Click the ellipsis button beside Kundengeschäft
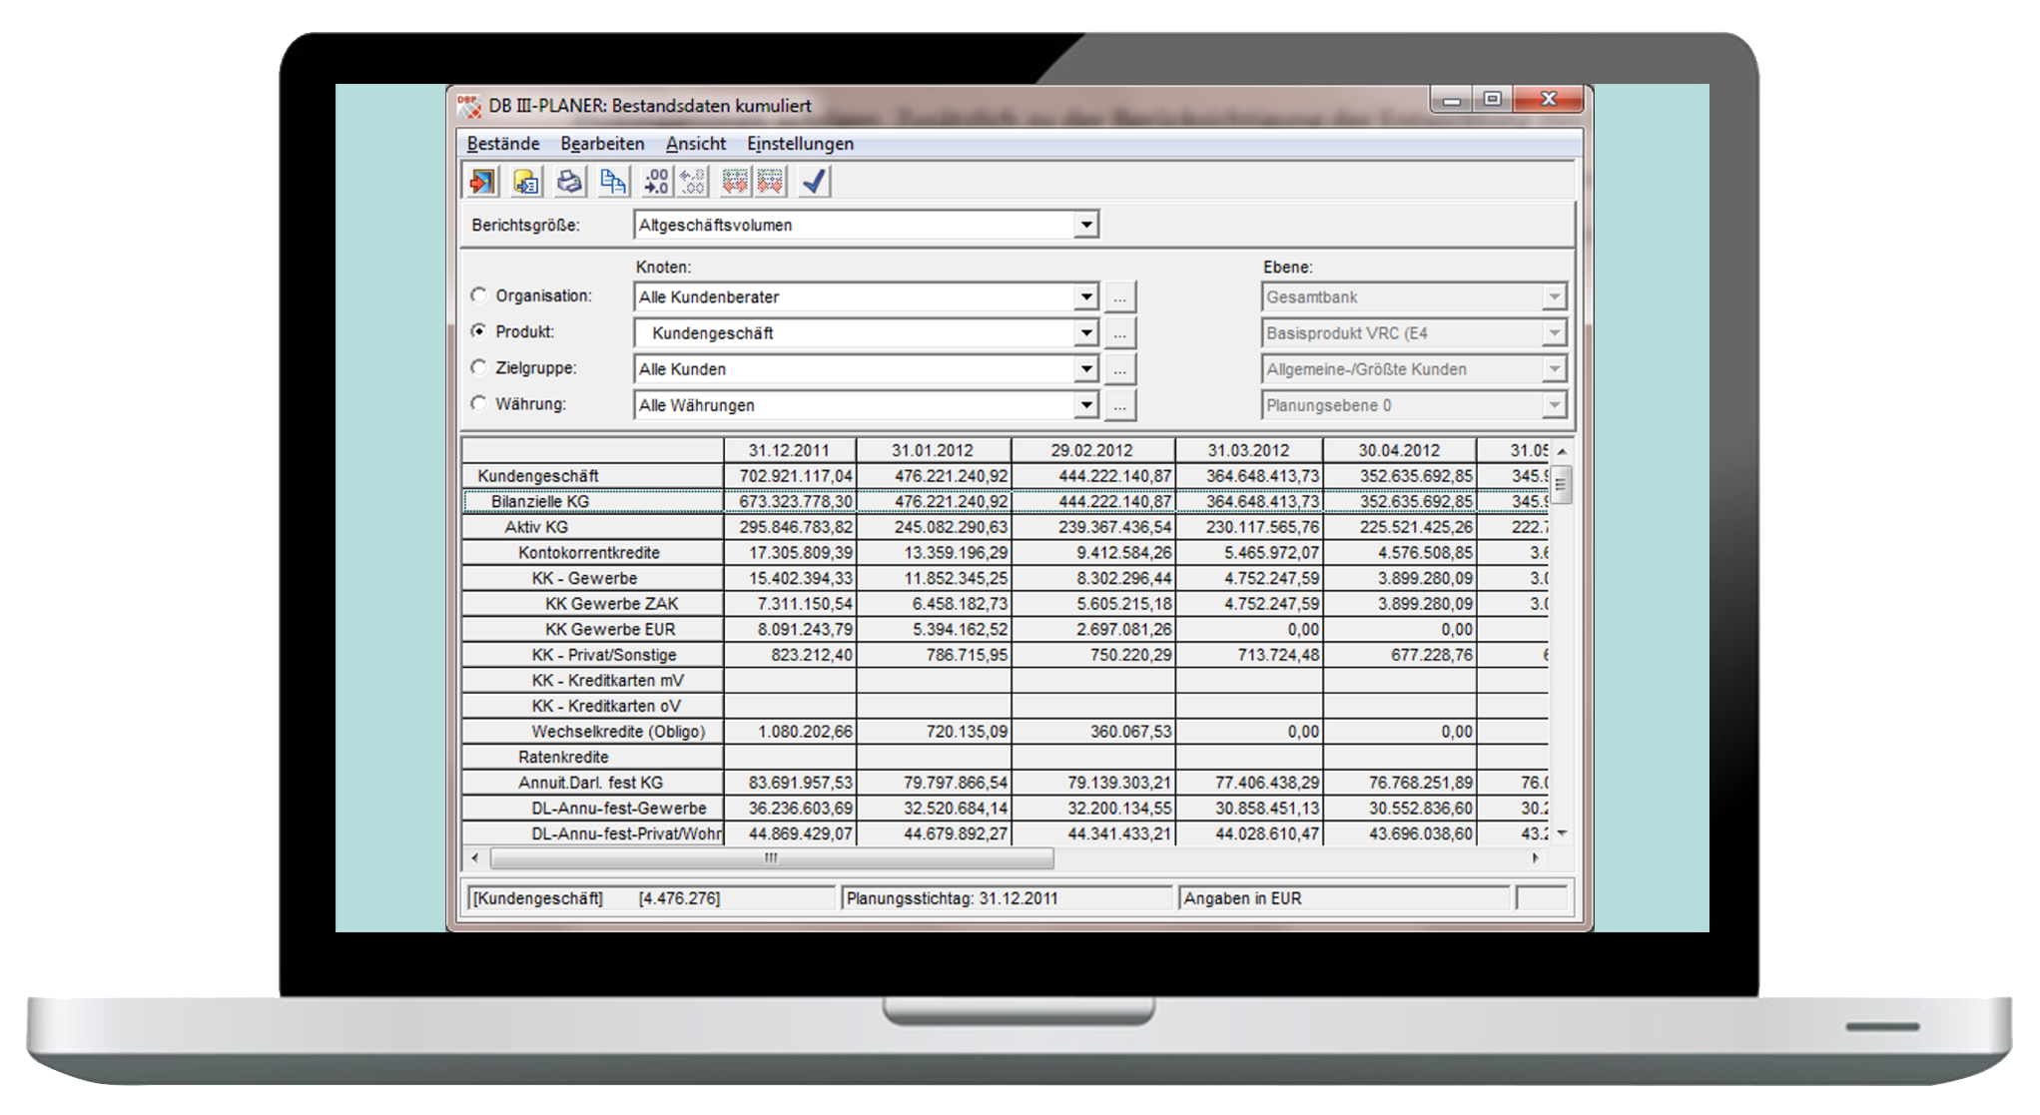This screenshot has height=1115, width=2040. (1120, 333)
